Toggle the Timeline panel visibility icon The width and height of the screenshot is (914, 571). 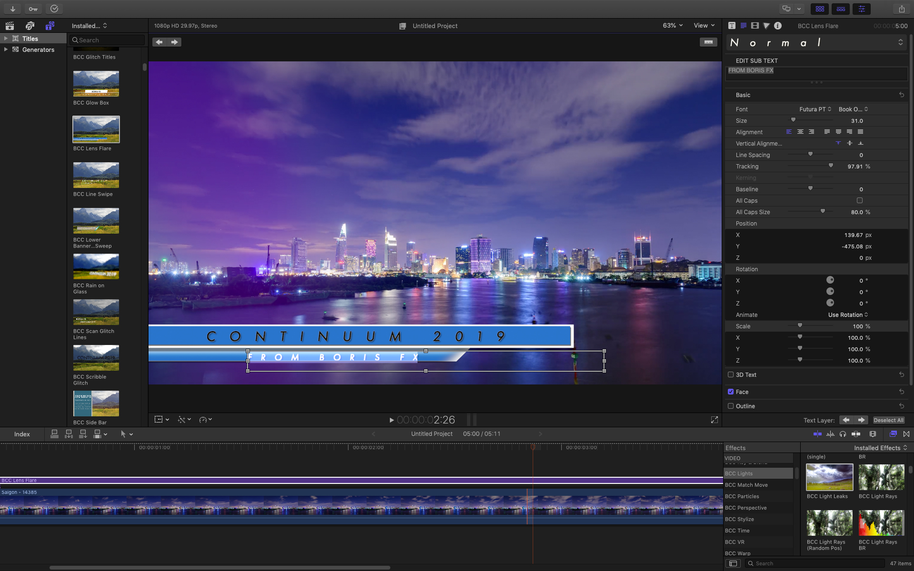pos(841,9)
